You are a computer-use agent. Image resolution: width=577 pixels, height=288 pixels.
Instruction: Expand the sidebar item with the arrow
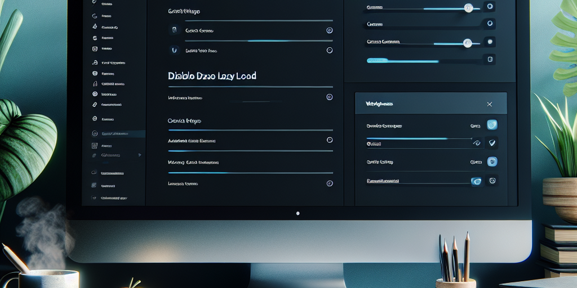[x=140, y=155]
